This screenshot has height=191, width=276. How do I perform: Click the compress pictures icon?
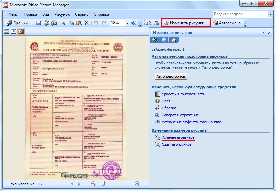tap(157, 144)
